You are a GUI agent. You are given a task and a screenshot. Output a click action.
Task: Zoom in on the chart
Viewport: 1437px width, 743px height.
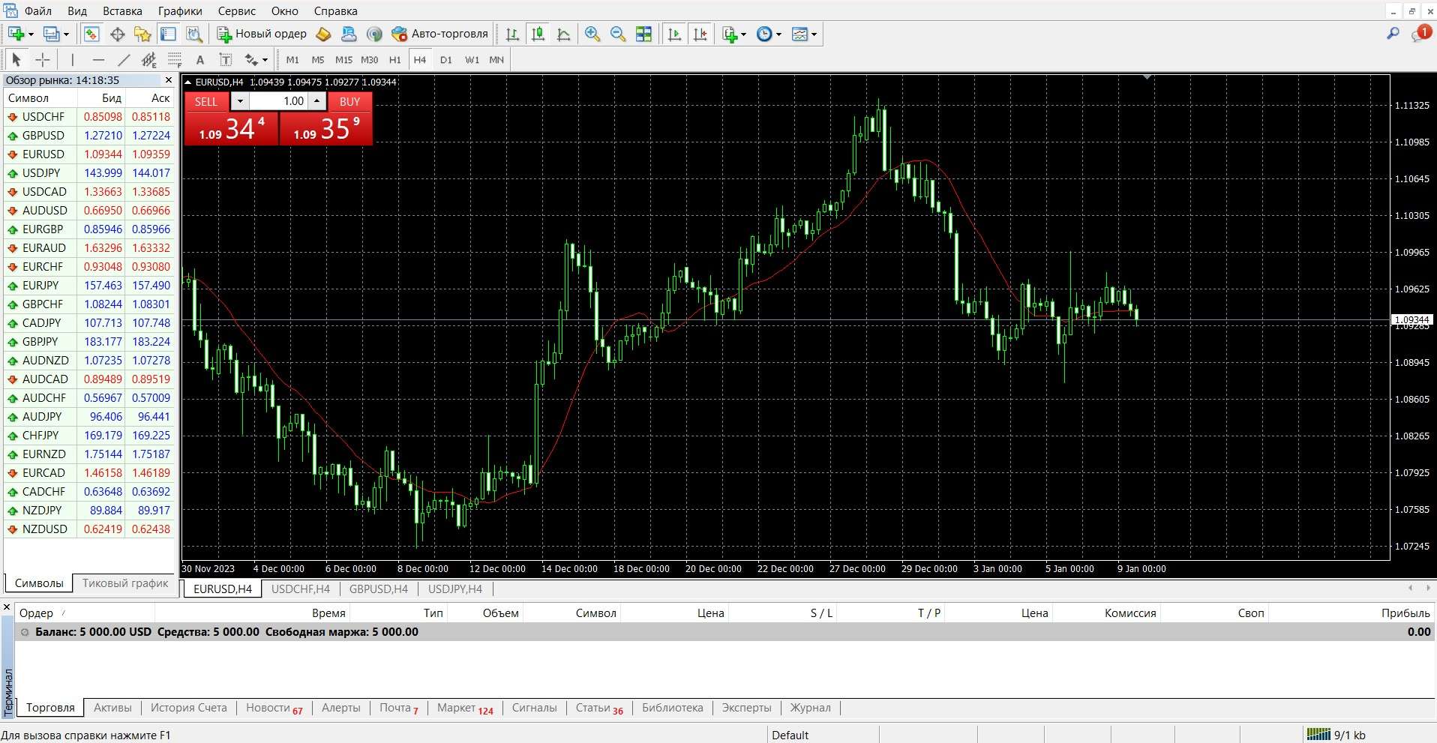coord(592,34)
